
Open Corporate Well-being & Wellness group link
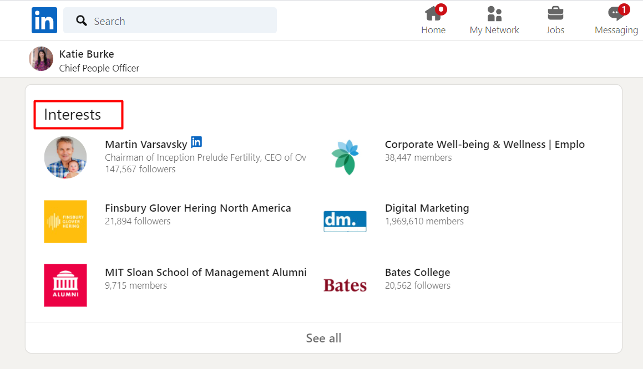coord(485,144)
